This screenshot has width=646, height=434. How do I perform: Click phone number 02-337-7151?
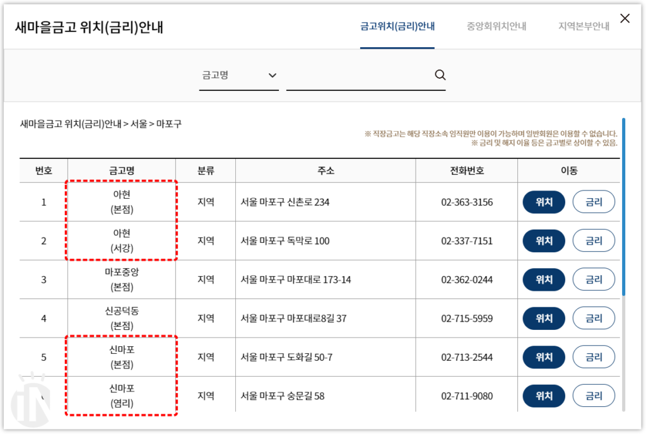coord(467,241)
